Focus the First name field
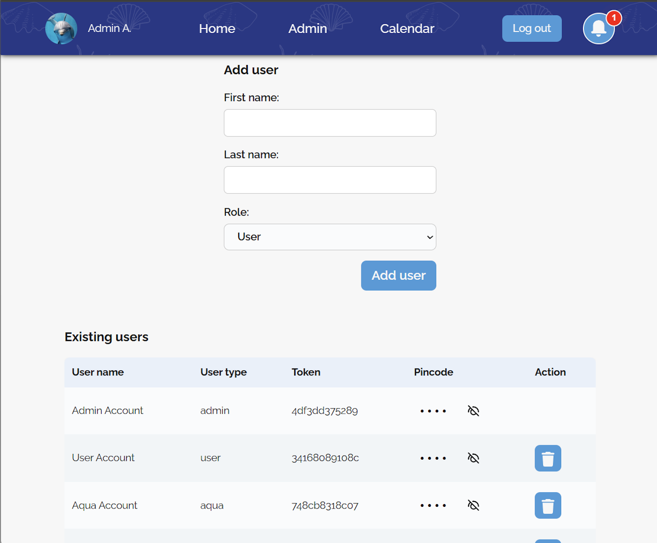 point(330,123)
